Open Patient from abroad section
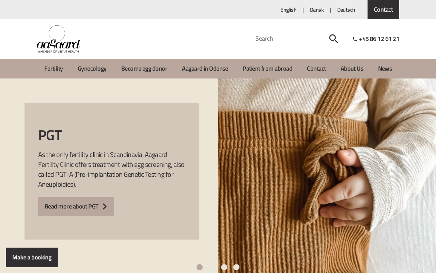This screenshot has height=273, width=436. pos(267,69)
